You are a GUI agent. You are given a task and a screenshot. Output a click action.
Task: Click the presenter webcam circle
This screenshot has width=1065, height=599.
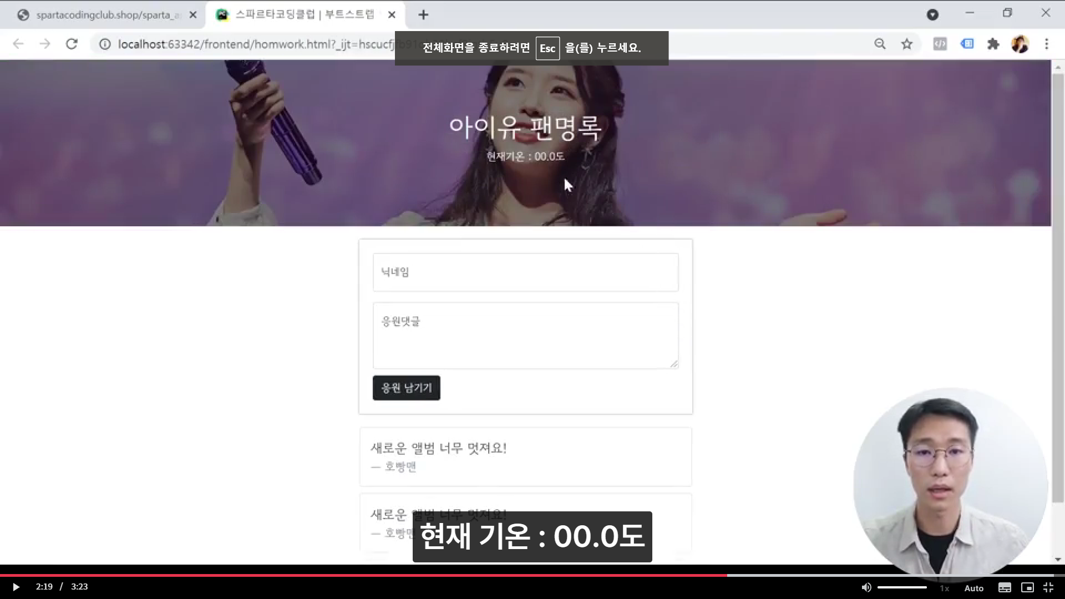click(x=950, y=484)
